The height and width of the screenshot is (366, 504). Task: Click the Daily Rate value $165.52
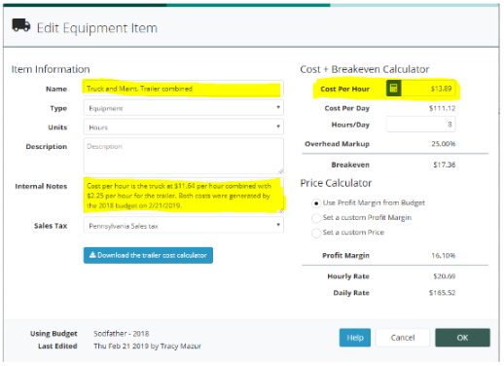(x=442, y=293)
